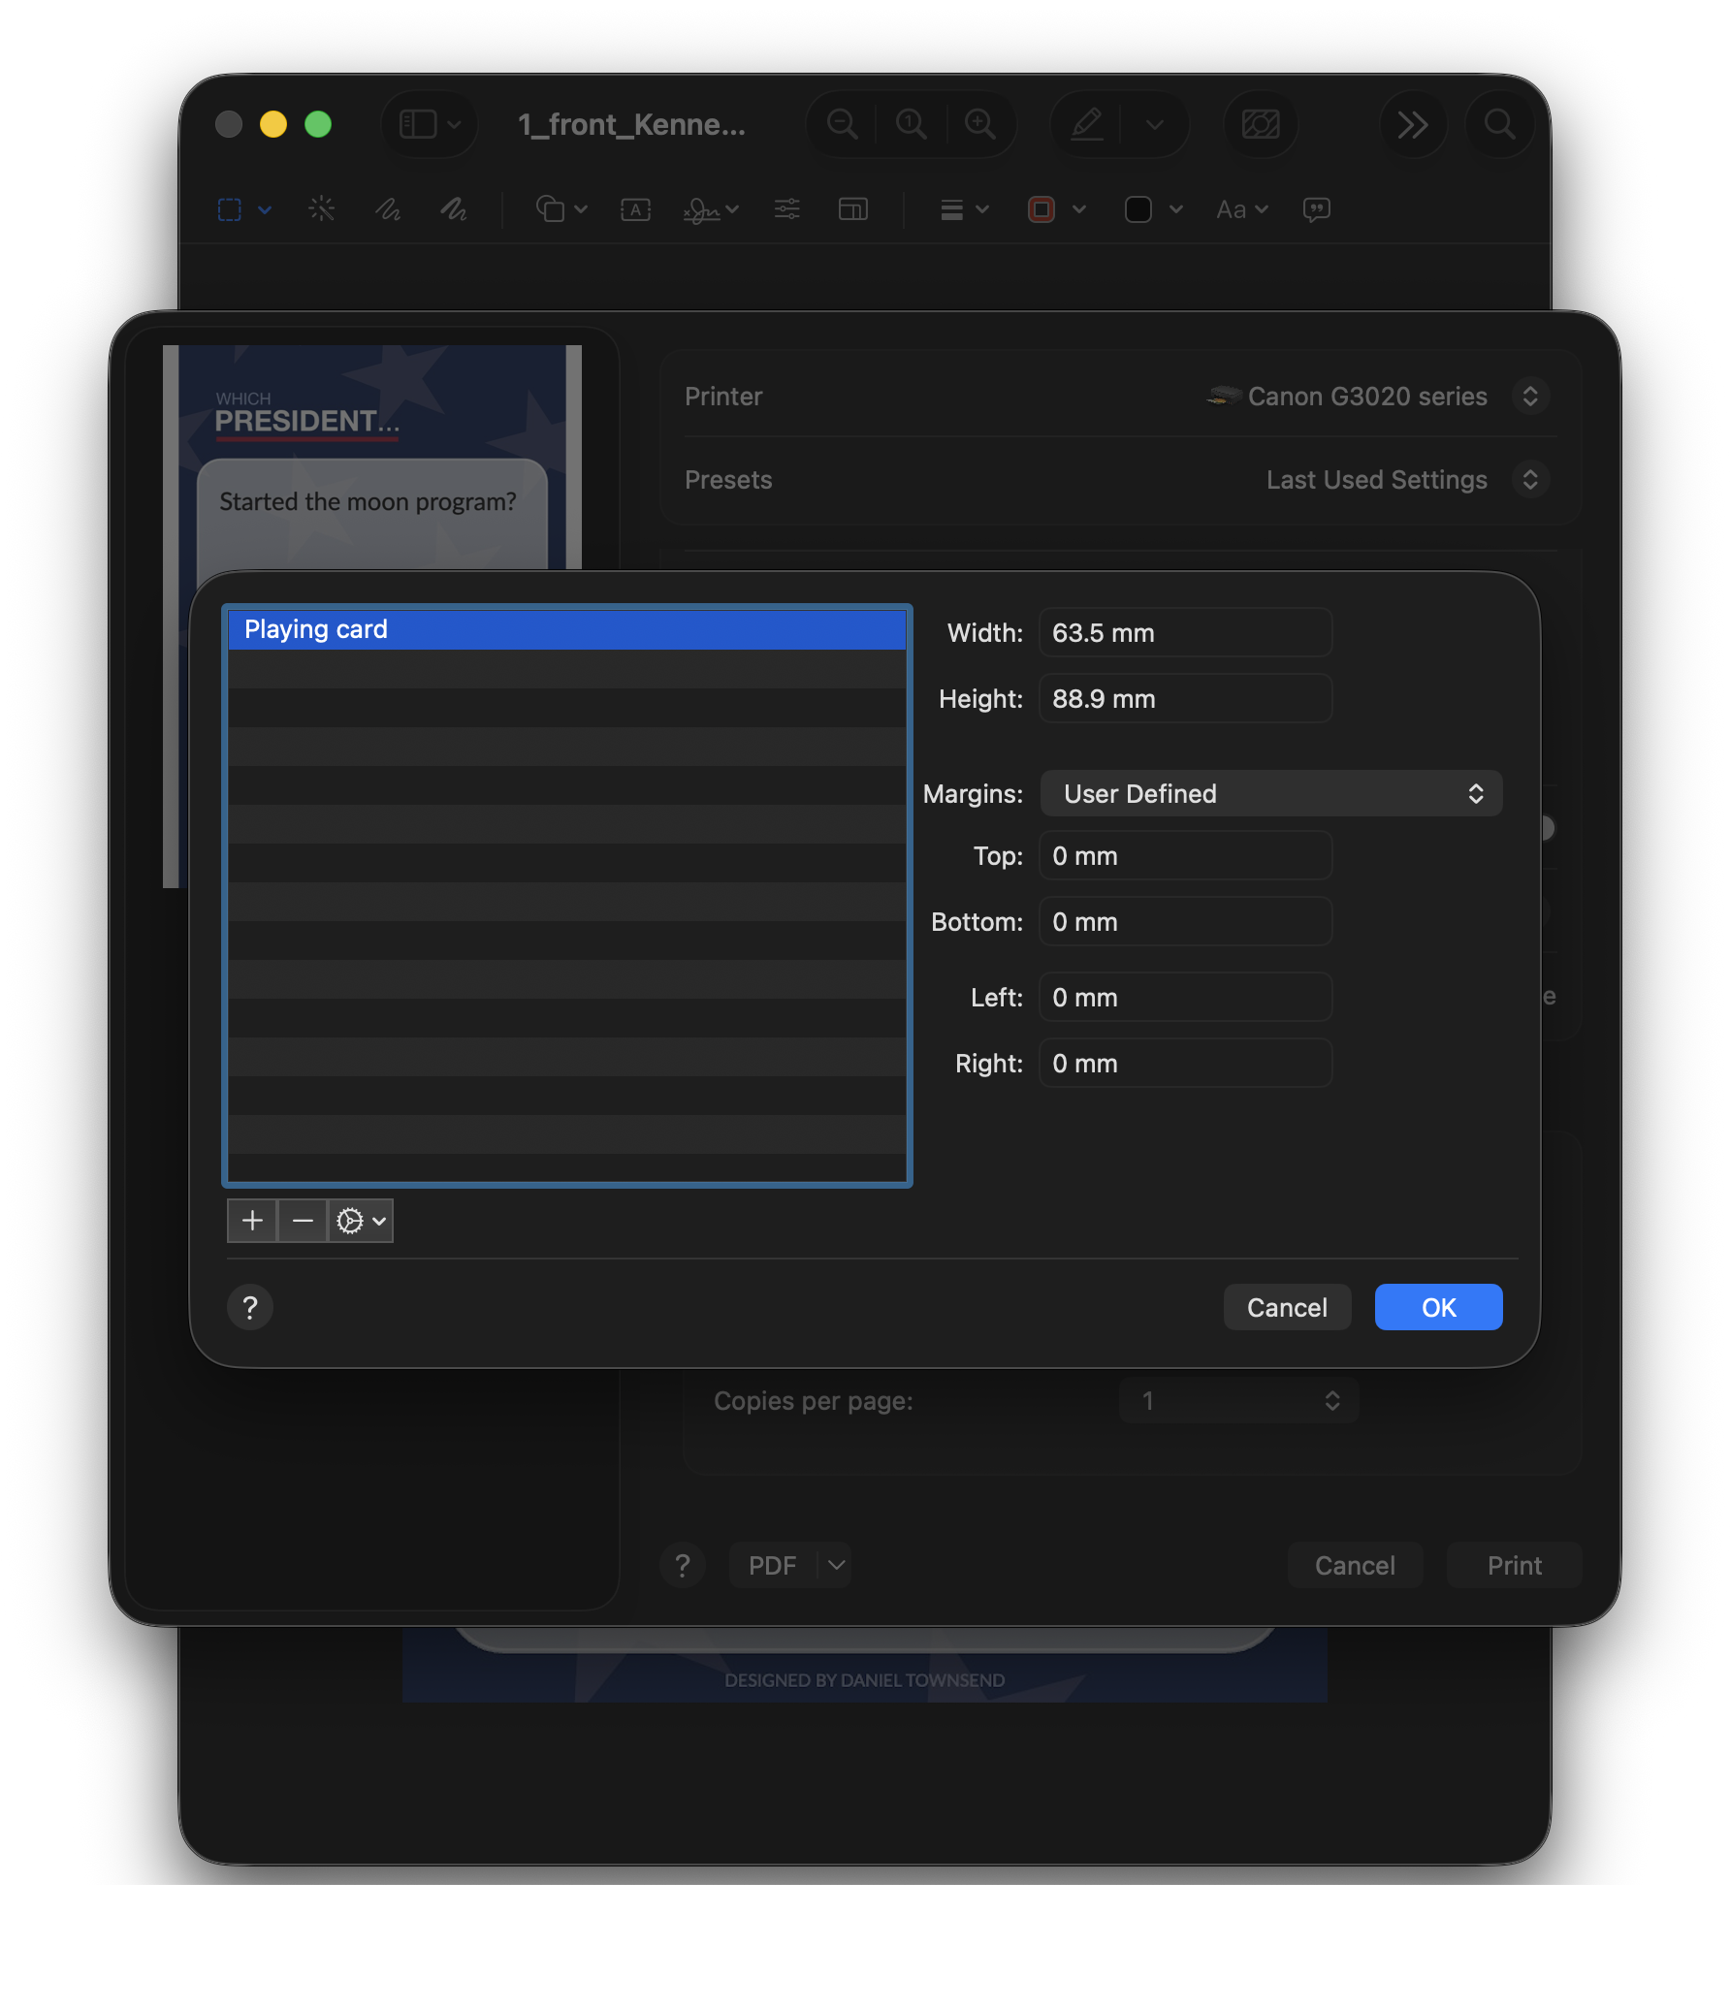This screenshot has height=2009, width=1730.
Task: Pick border color red swatch
Action: point(1041,209)
